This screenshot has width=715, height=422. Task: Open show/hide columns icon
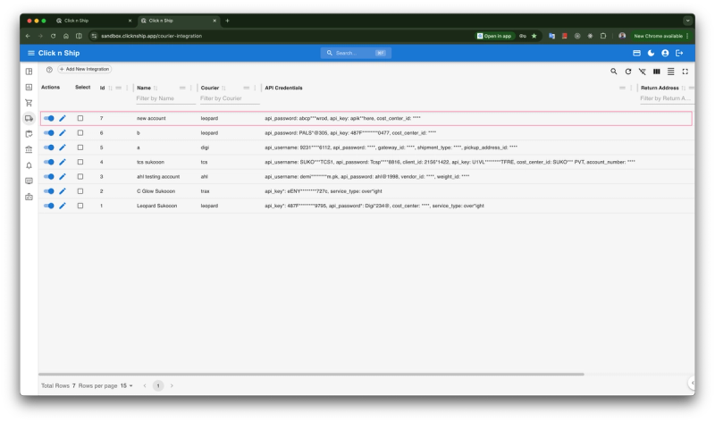pyautogui.click(x=657, y=72)
